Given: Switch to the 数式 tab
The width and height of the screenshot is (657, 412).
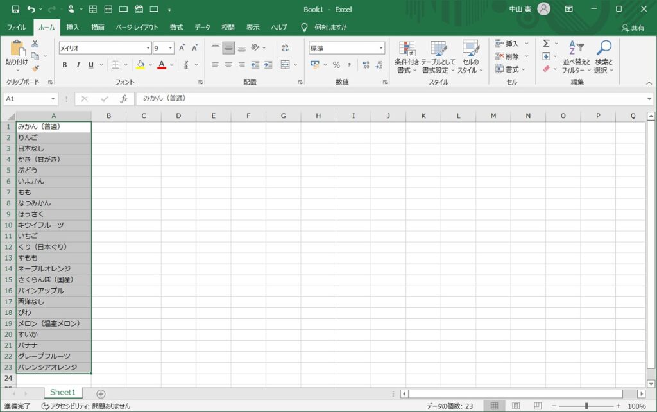Looking at the screenshot, I should coord(176,27).
